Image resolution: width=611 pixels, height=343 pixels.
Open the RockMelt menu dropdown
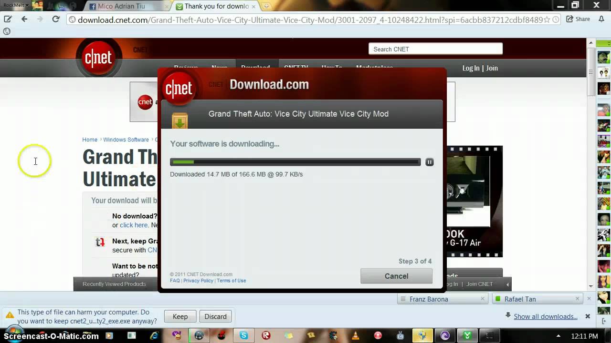point(16,5)
